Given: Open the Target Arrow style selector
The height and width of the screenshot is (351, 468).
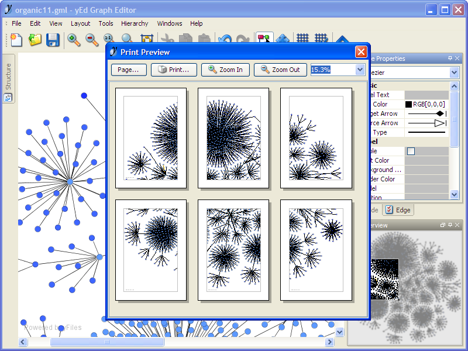Looking at the screenshot, I should tap(426, 113).
